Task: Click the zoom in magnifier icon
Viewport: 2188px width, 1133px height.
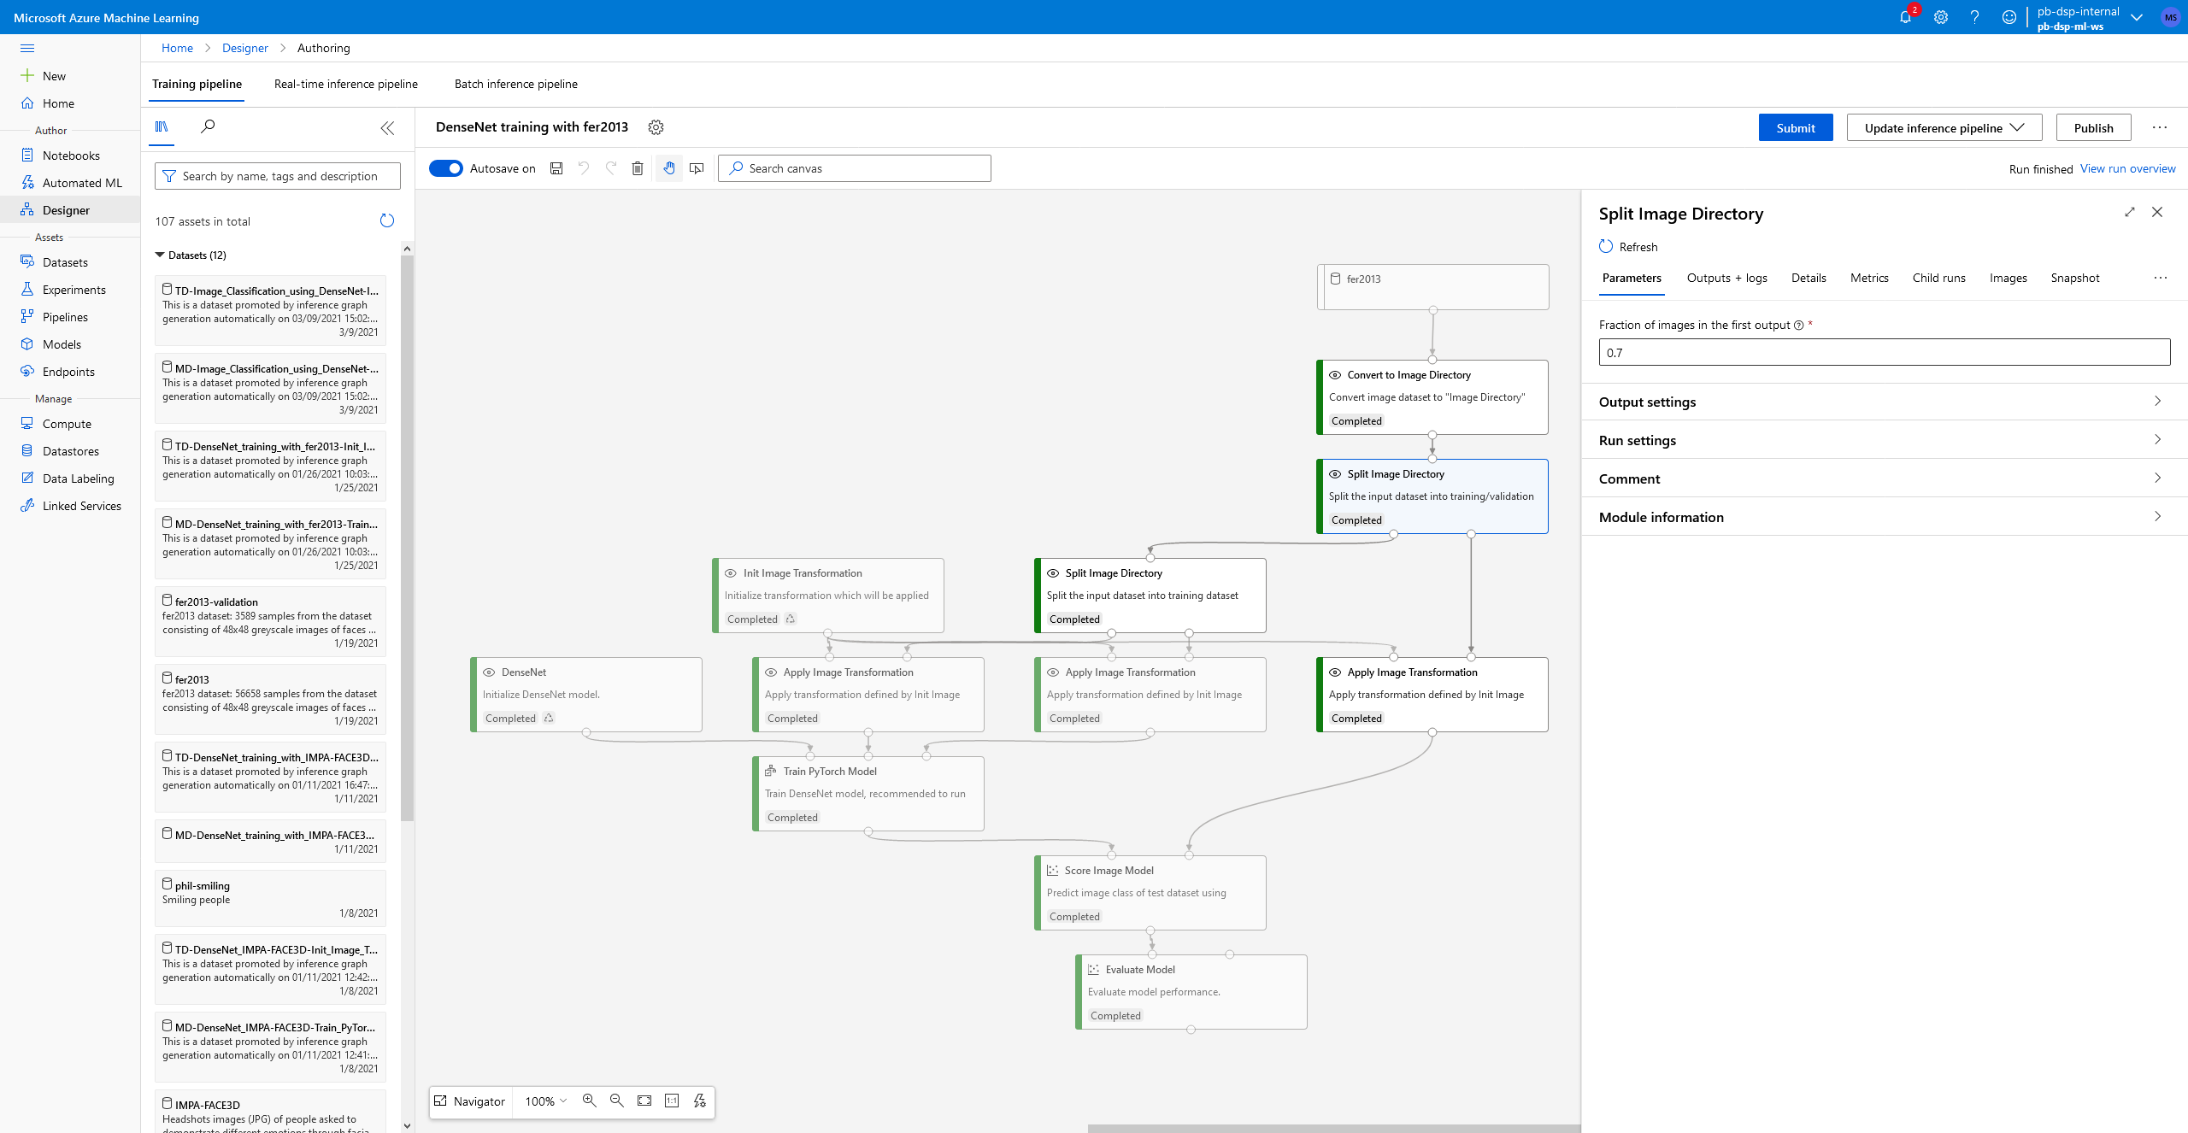Action: click(x=590, y=1101)
